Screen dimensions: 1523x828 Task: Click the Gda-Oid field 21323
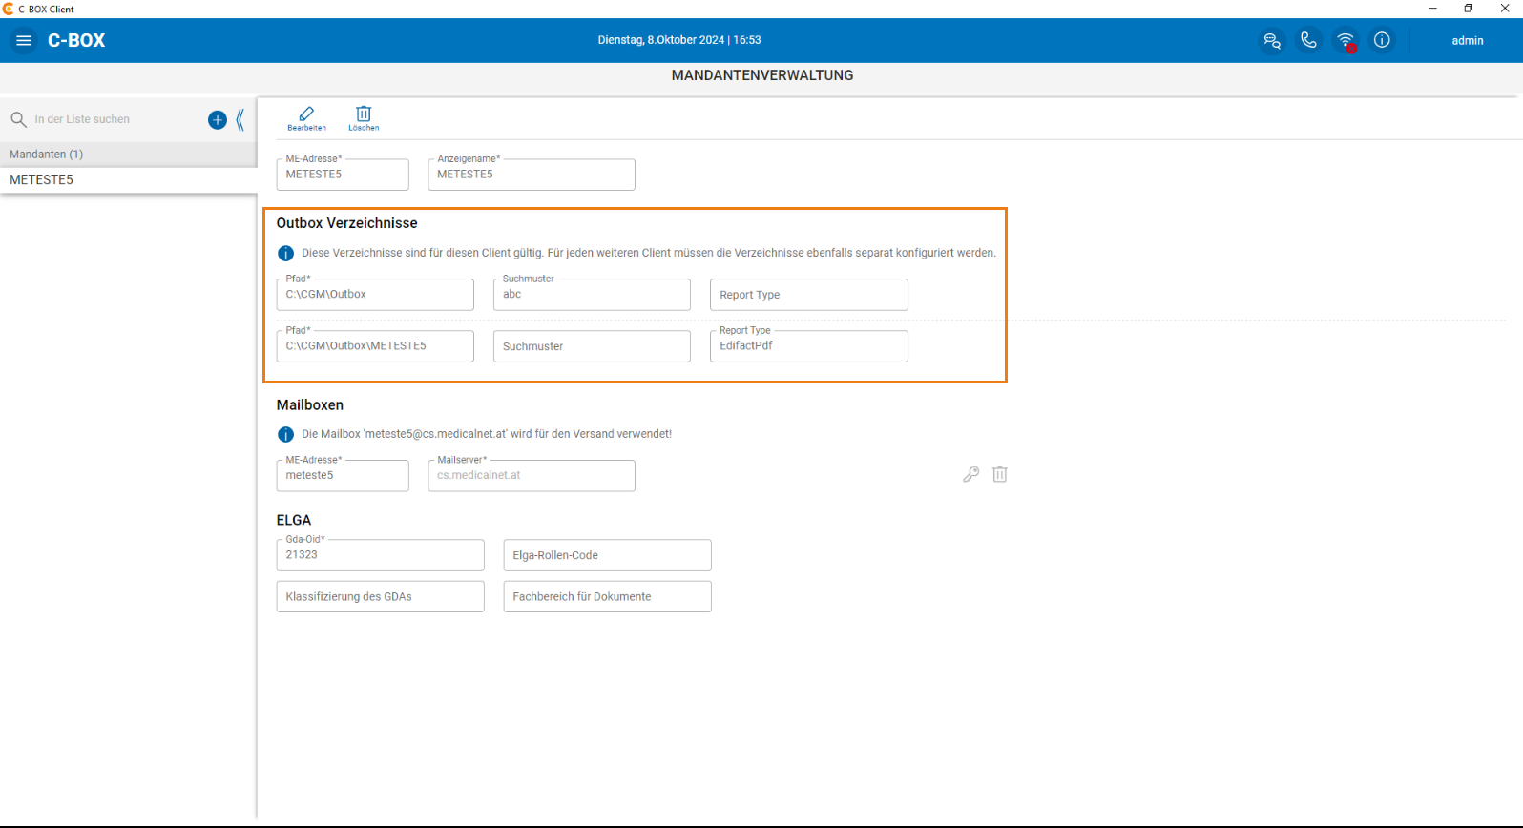pos(381,555)
